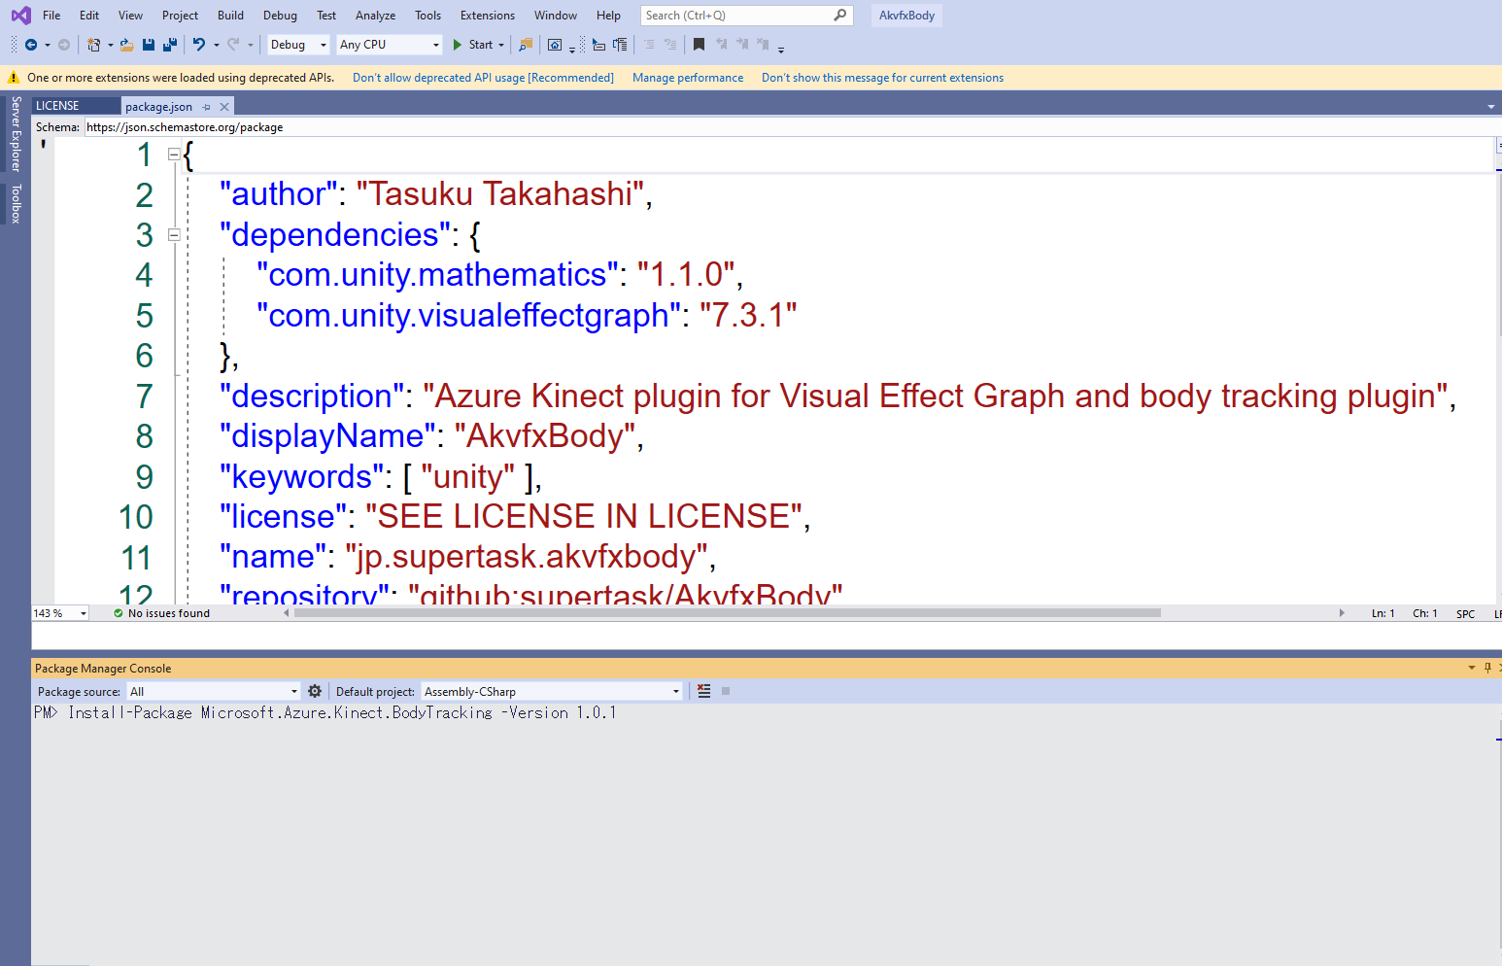Open the Test menu
Viewport: 1502px width, 966px height.
326,15
